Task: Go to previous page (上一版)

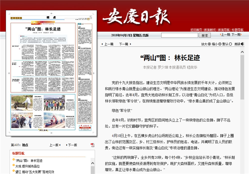Action: [54, 145]
